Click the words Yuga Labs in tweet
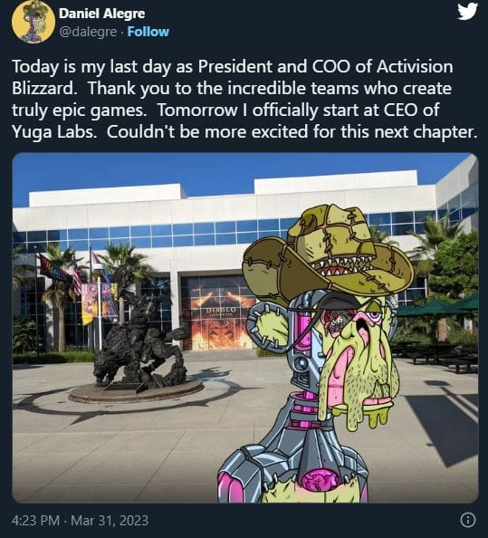Image resolution: width=488 pixels, height=538 pixels. click(53, 131)
